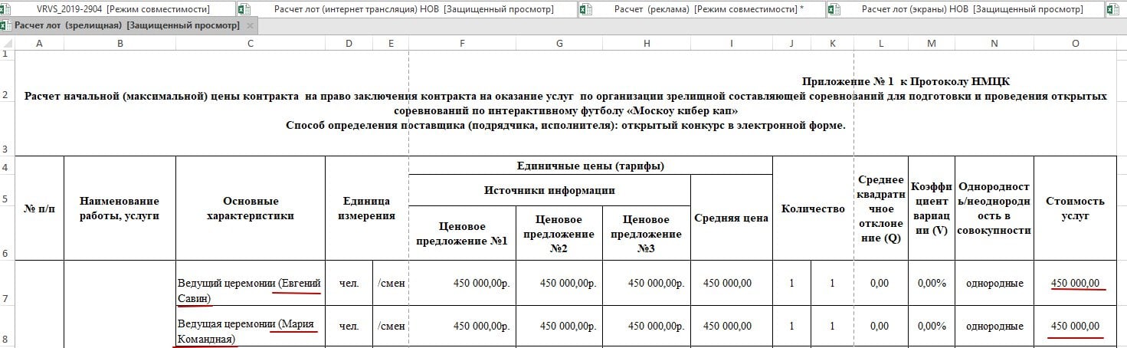Screen dimensions: 1127x348
Task: Click 'Среднее квадратичное отклонение (Q)' header
Action: click(881, 208)
